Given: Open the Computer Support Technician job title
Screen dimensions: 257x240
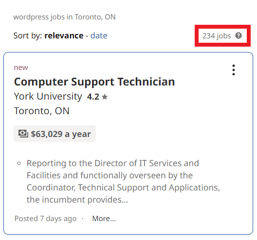Looking at the screenshot, I should click(94, 82).
